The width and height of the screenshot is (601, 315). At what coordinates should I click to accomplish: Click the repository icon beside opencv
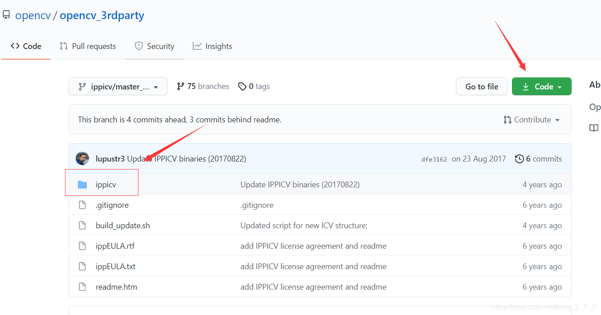tap(6, 16)
